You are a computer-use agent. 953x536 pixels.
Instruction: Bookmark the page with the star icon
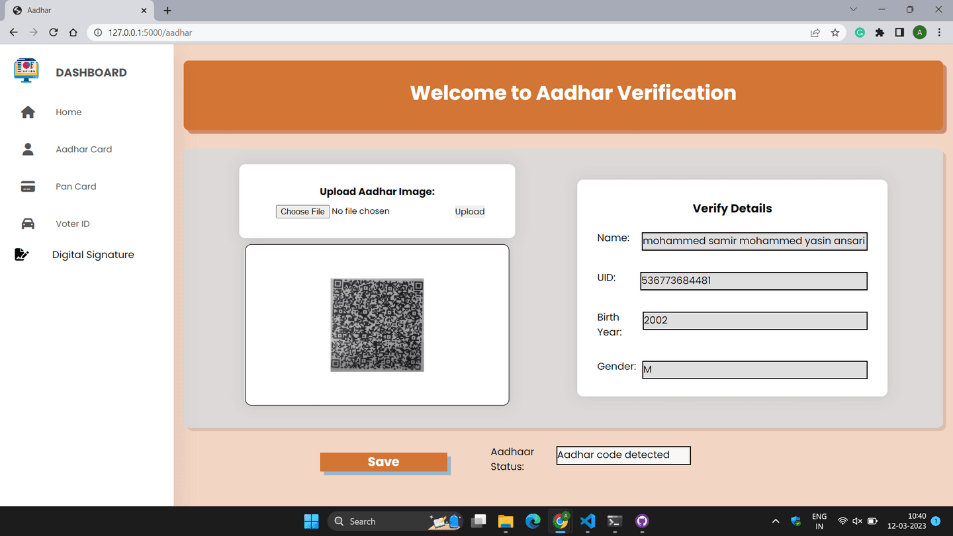tap(835, 32)
